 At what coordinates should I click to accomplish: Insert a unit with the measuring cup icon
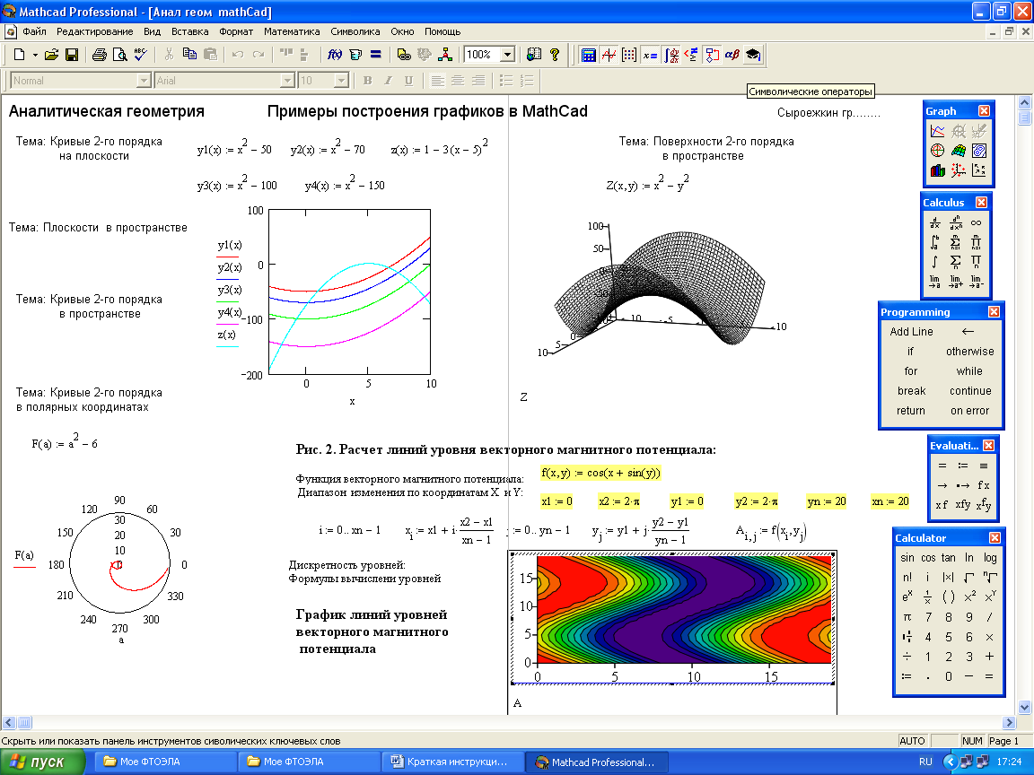point(355,55)
